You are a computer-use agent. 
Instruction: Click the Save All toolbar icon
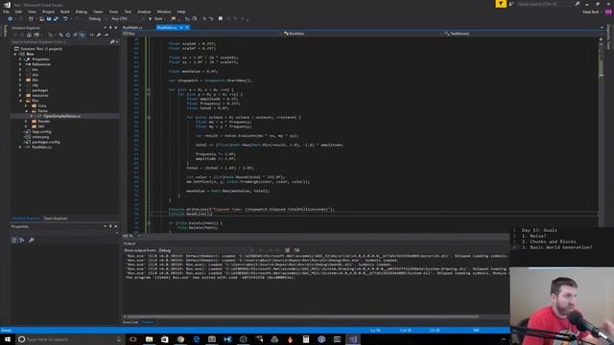[56, 19]
